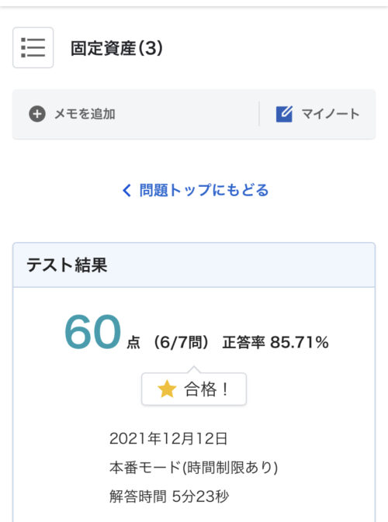Viewport: 388px width, 522px height.
Task: Click the plus icon beside メモを追加
Action: [37, 114]
